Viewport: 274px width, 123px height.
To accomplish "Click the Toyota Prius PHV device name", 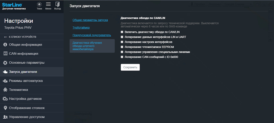I will tap(18, 28).
